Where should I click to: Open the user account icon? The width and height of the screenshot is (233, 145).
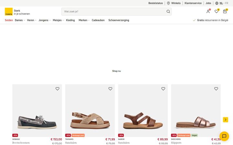click(x=208, y=11)
